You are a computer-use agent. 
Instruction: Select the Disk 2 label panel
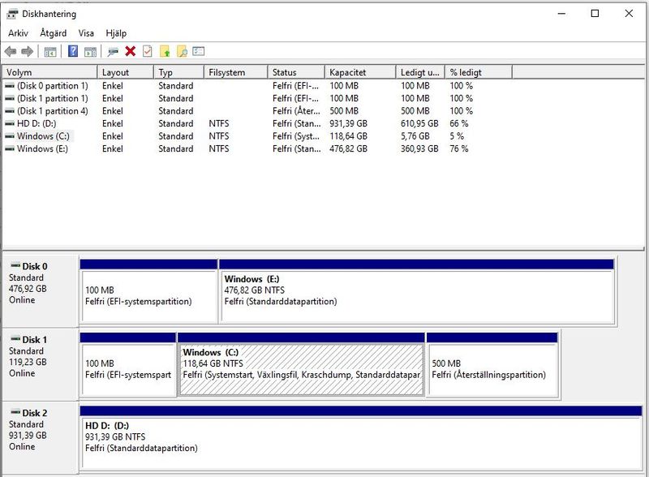pos(41,438)
